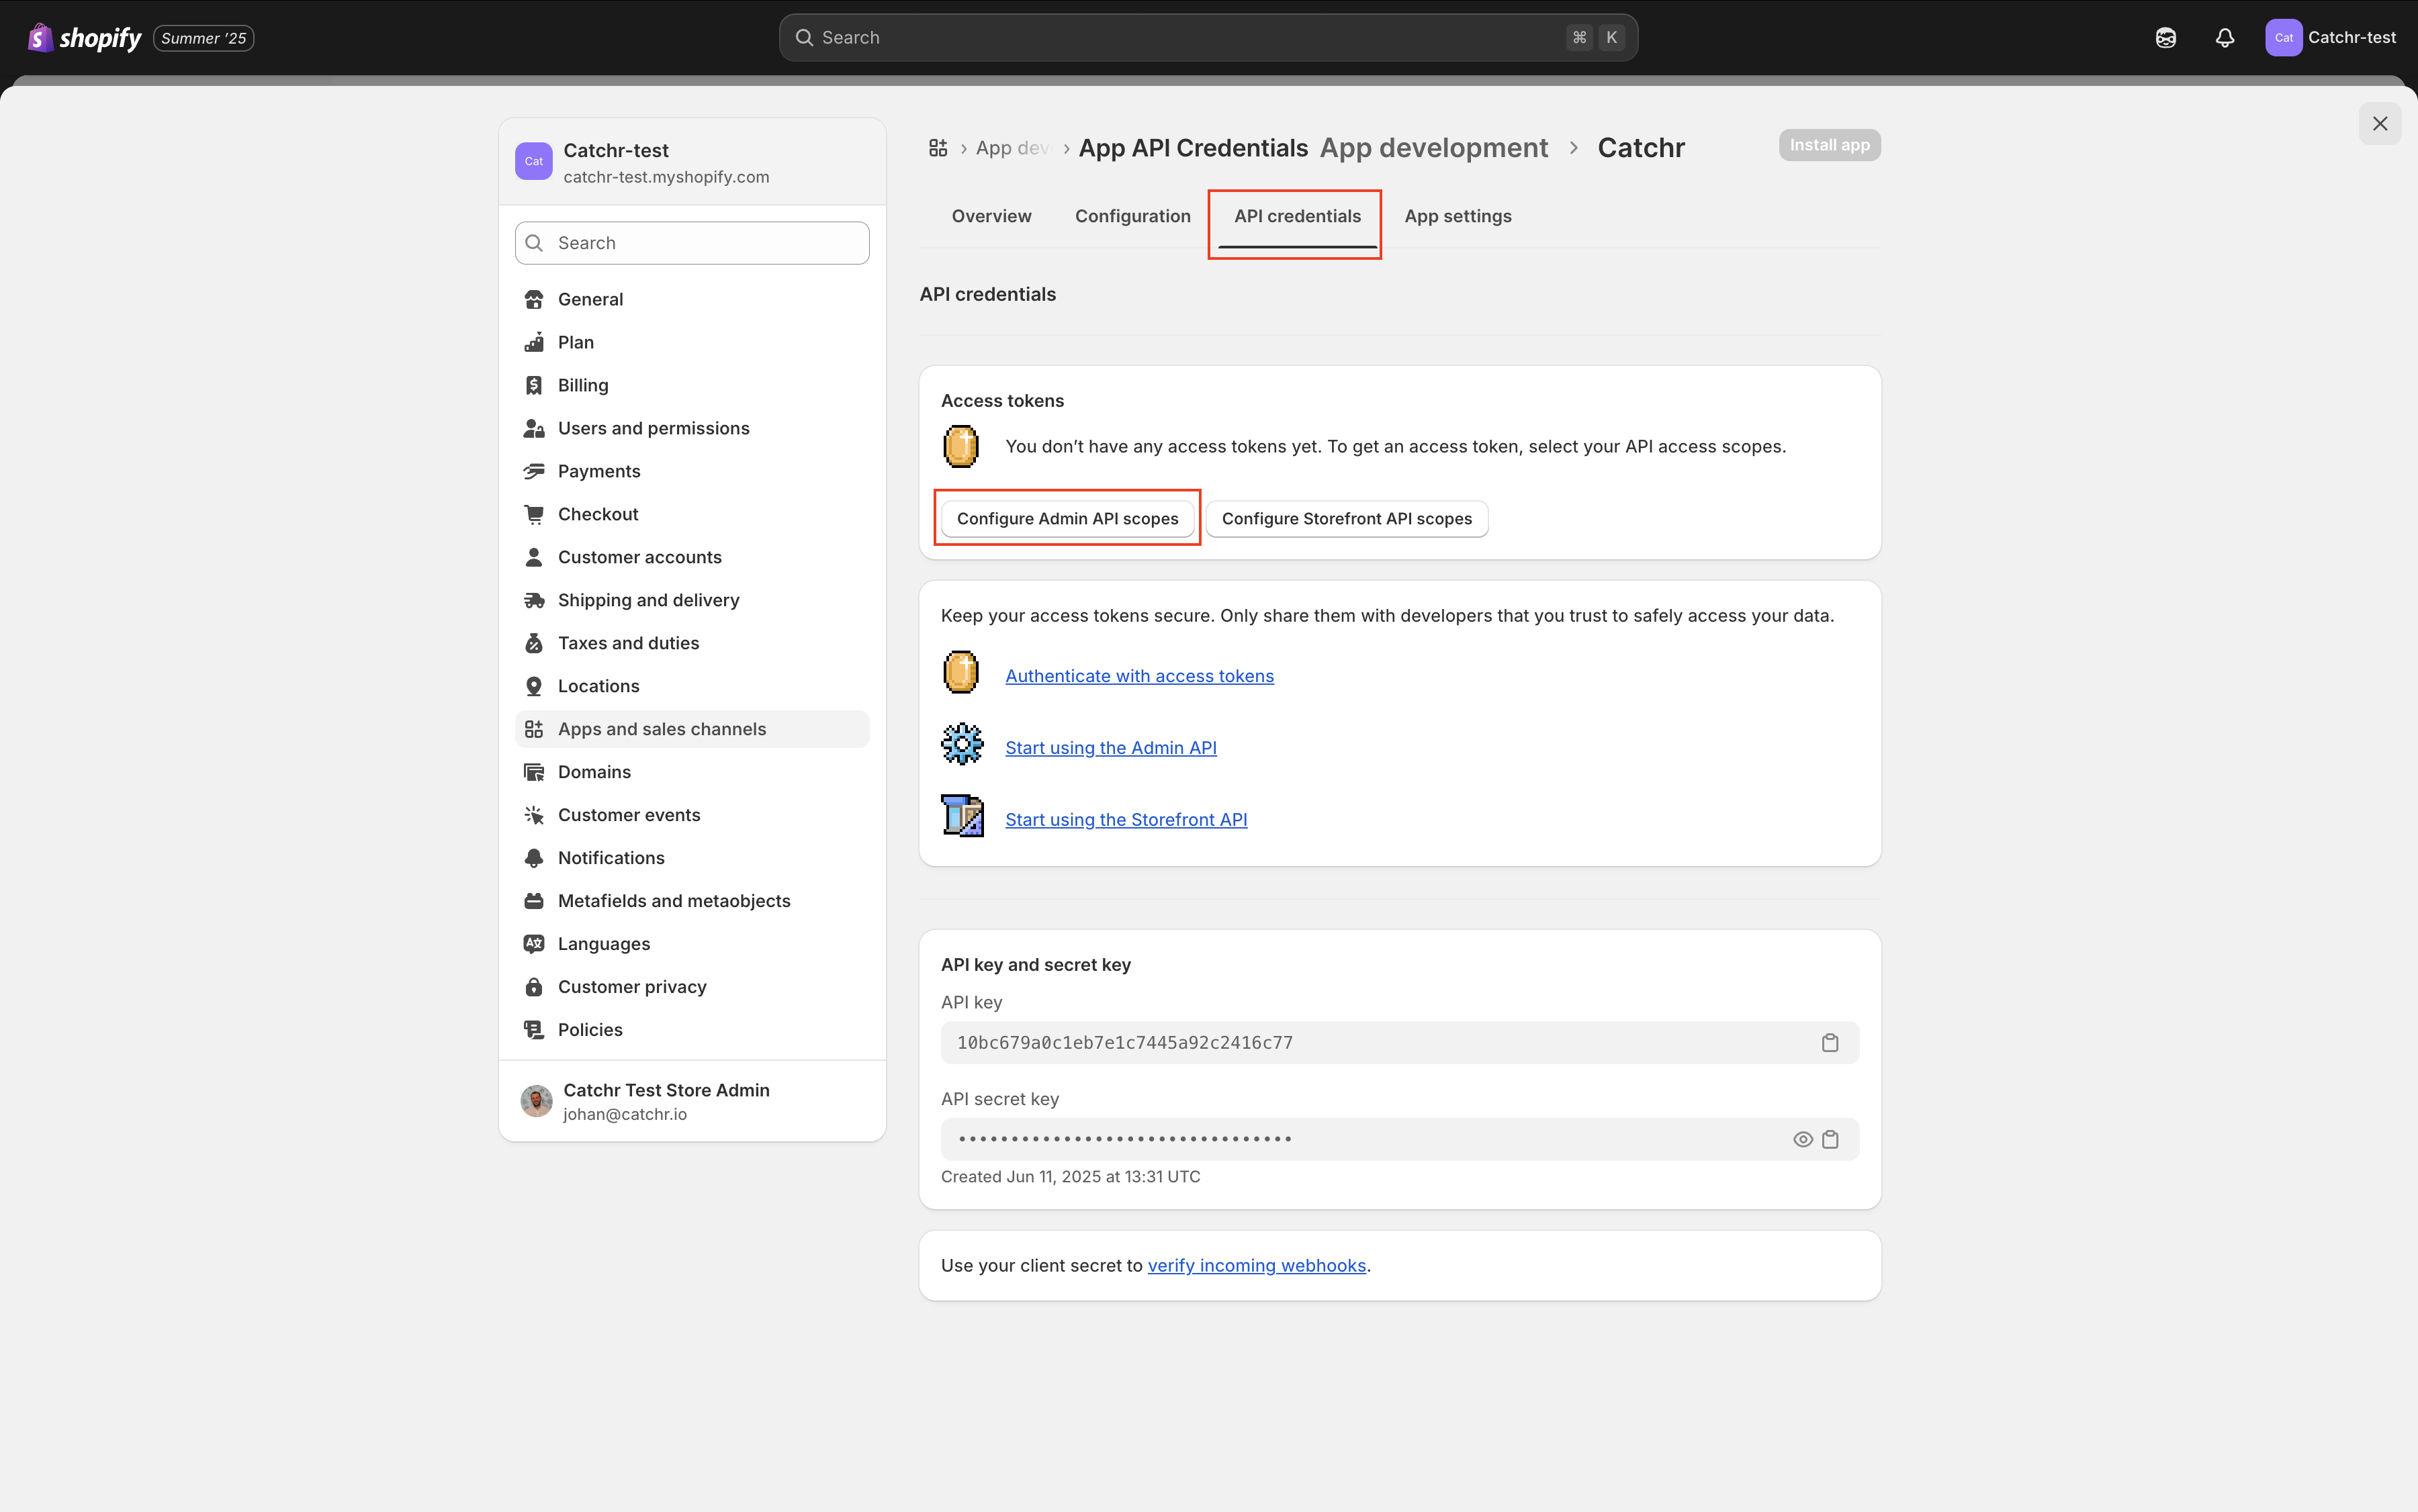Image resolution: width=2418 pixels, height=1512 pixels.
Task: Open the notifications bell
Action: (x=2225, y=38)
